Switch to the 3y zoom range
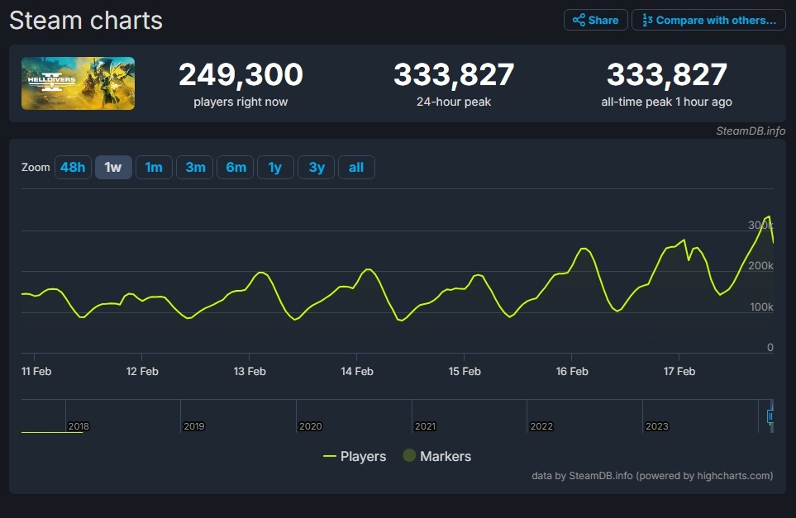This screenshot has height=518, width=796. coord(315,167)
